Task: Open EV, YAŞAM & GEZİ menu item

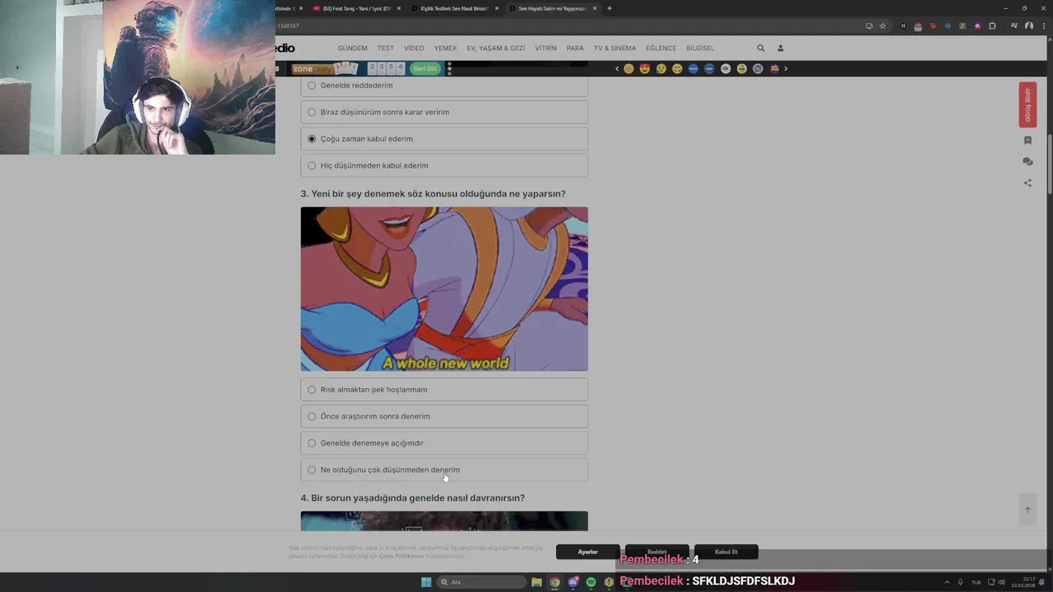Action: (495, 49)
